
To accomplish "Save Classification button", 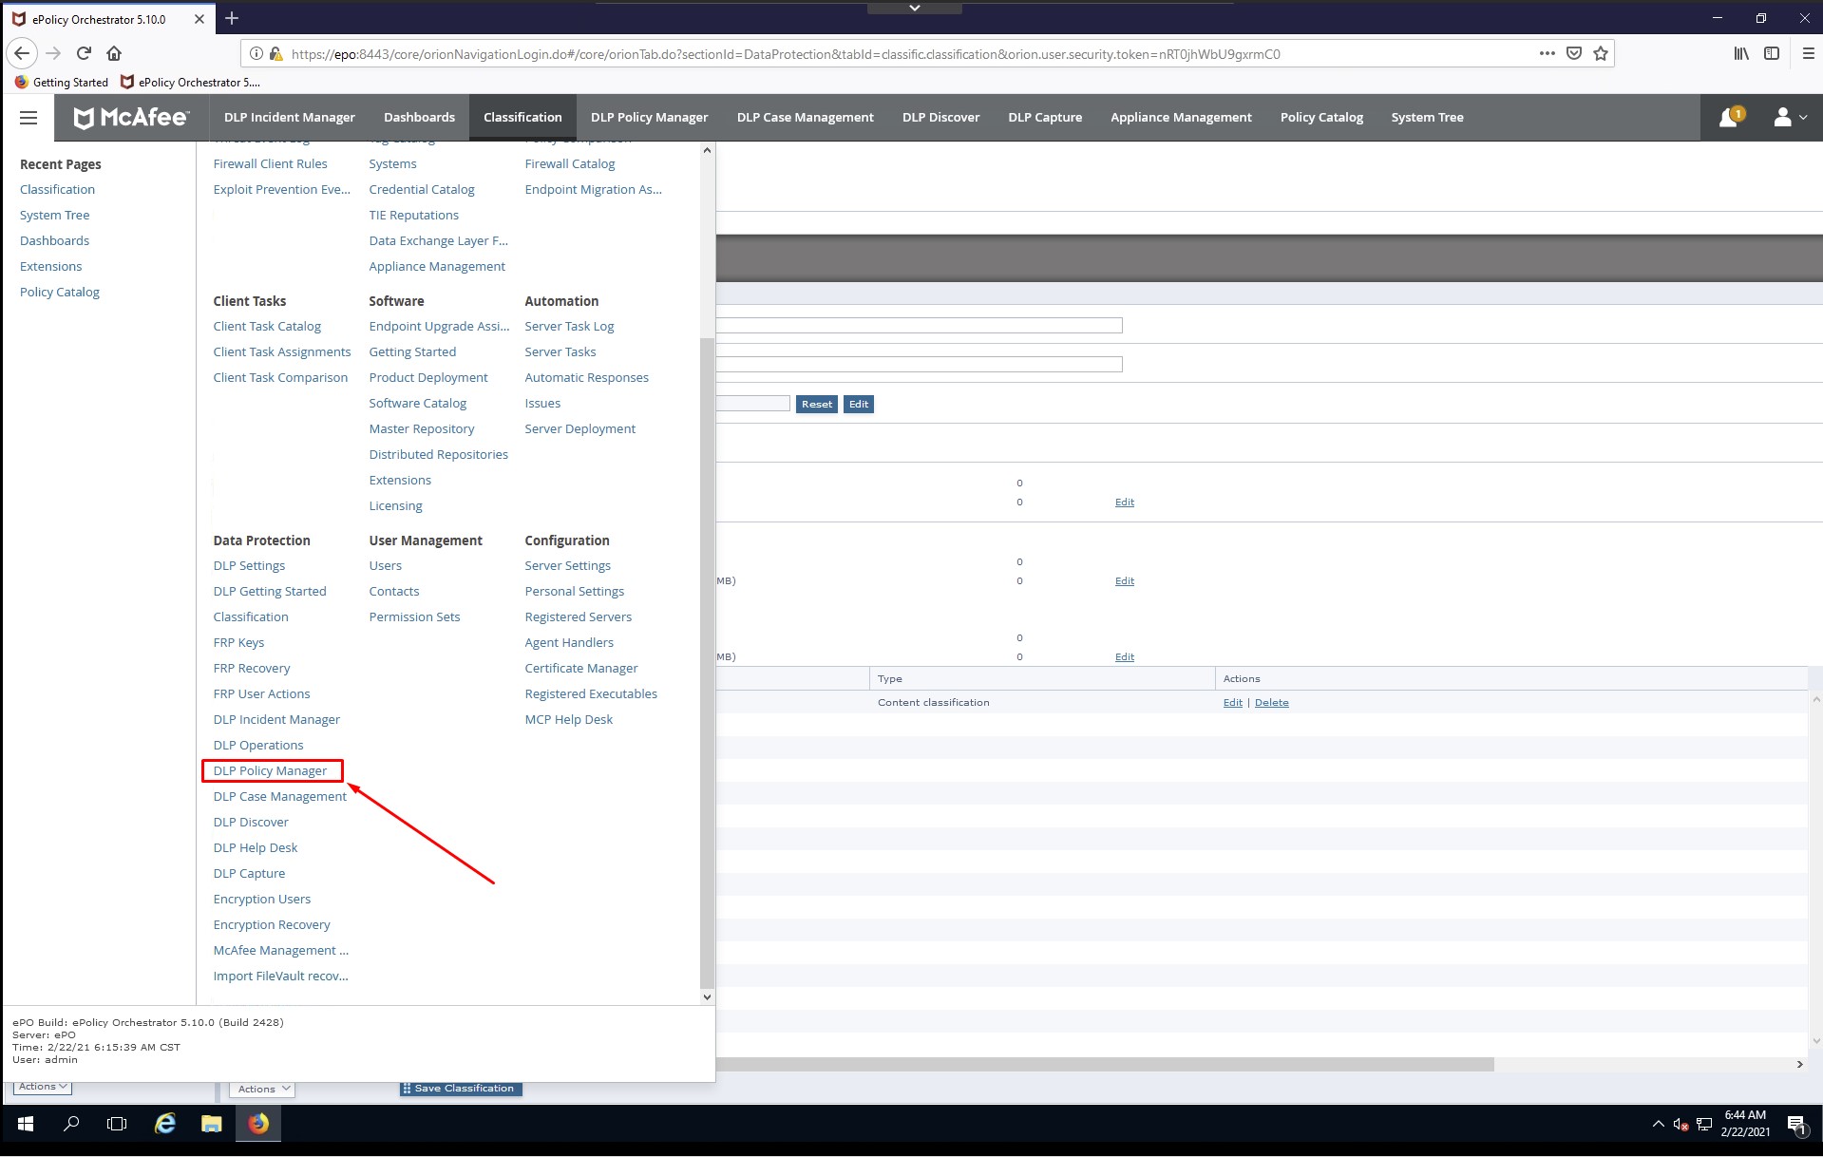I will (x=461, y=1089).
